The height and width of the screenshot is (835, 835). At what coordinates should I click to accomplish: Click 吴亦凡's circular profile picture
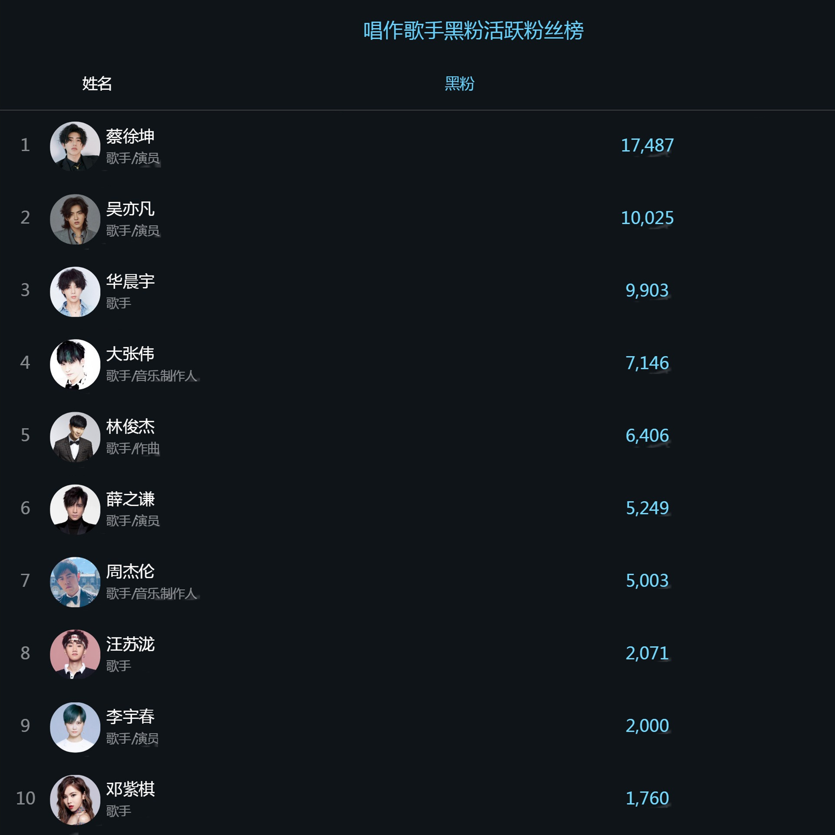(75, 219)
